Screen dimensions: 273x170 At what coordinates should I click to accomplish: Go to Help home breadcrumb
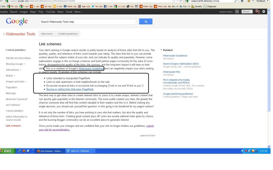click(47, 34)
